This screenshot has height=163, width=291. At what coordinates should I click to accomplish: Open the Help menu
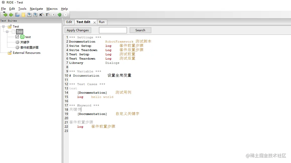pyautogui.click(x=64, y=9)
